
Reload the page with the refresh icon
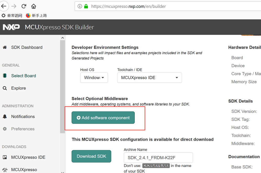(x=24, y=6)
